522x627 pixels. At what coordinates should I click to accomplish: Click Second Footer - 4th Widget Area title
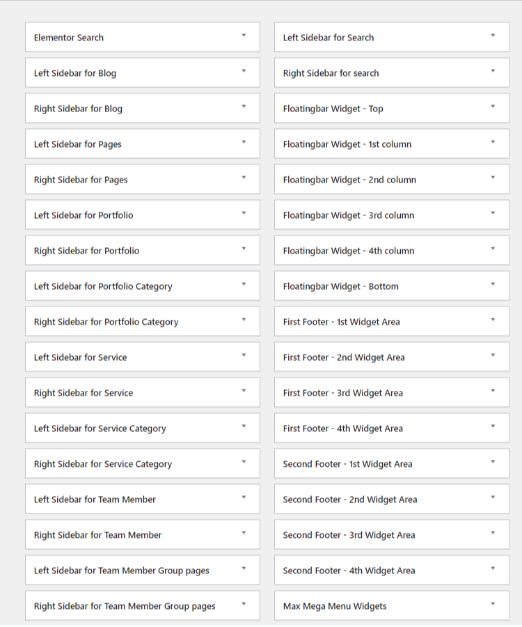349,571
